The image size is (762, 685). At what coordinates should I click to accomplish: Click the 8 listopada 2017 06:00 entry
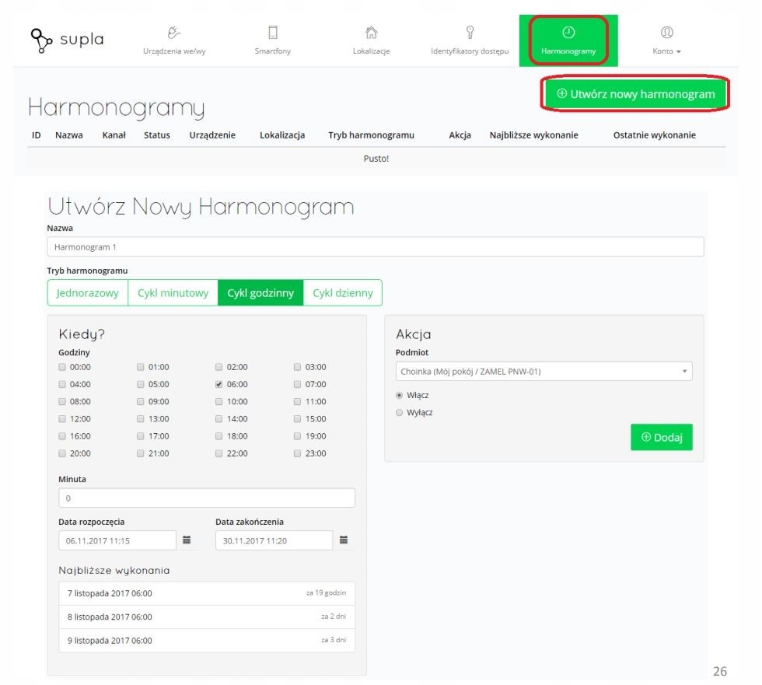coord(207,617)
